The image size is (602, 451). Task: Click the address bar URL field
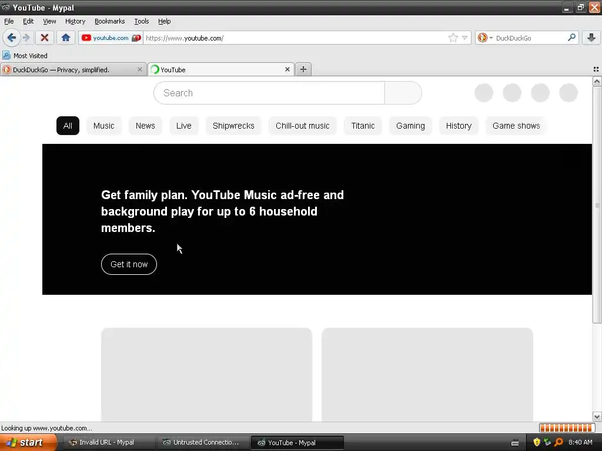click(x=295, y=38)
